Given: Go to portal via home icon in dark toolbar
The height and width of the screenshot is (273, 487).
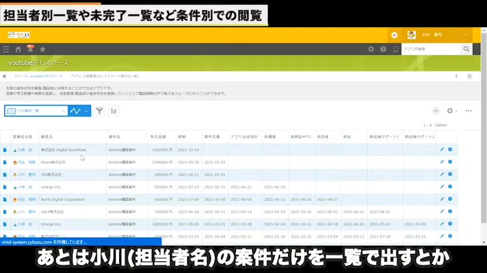Looking at the screenshot, I should pos(18,49).
